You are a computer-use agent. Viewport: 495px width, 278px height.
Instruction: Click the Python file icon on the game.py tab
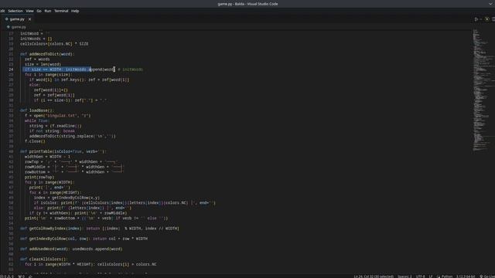[6, 19]
